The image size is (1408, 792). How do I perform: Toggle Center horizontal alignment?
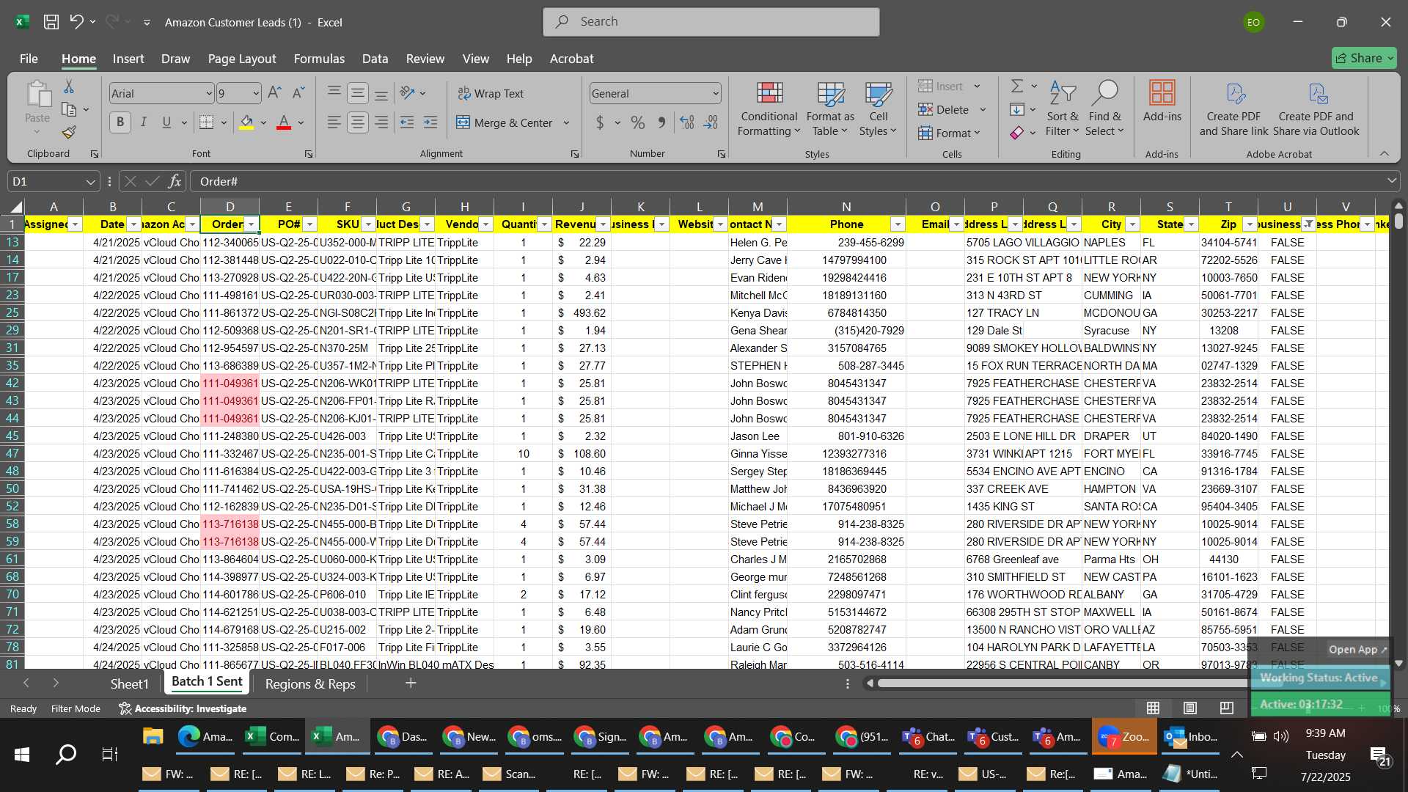coord(358,122)
